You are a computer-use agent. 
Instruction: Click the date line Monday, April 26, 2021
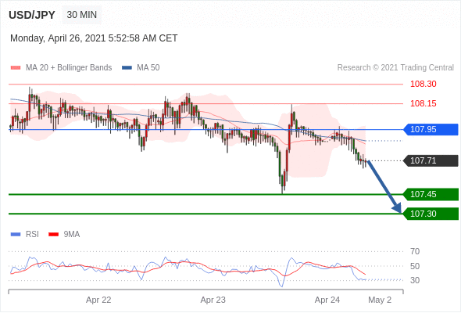(94, 38)
